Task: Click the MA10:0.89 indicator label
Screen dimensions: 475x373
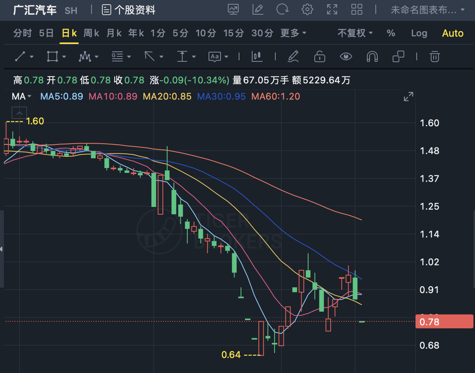Action: pos(113,97)
